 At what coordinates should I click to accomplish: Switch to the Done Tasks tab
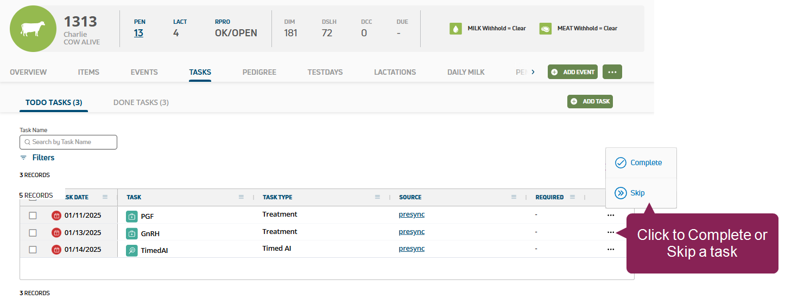[x=141, y=102]
